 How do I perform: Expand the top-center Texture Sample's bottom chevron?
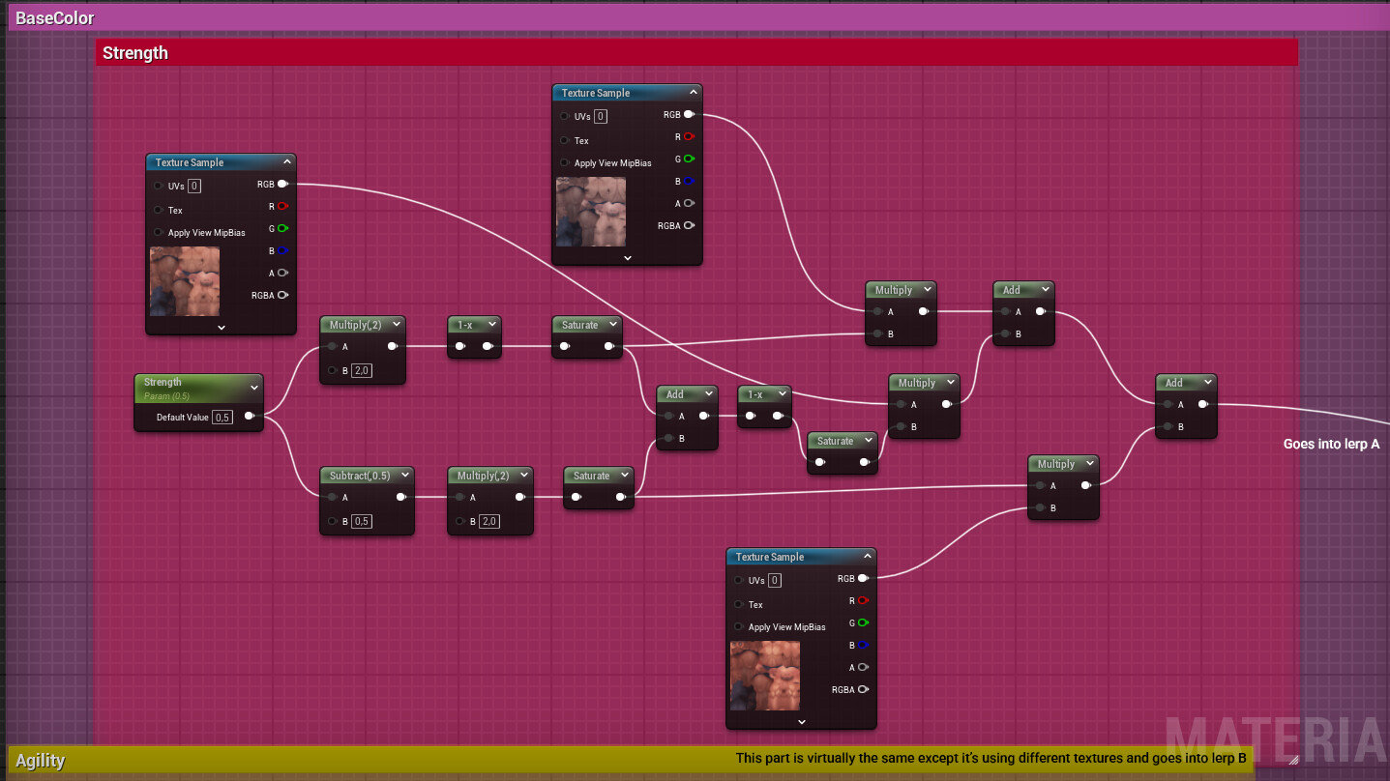[627, 258]
